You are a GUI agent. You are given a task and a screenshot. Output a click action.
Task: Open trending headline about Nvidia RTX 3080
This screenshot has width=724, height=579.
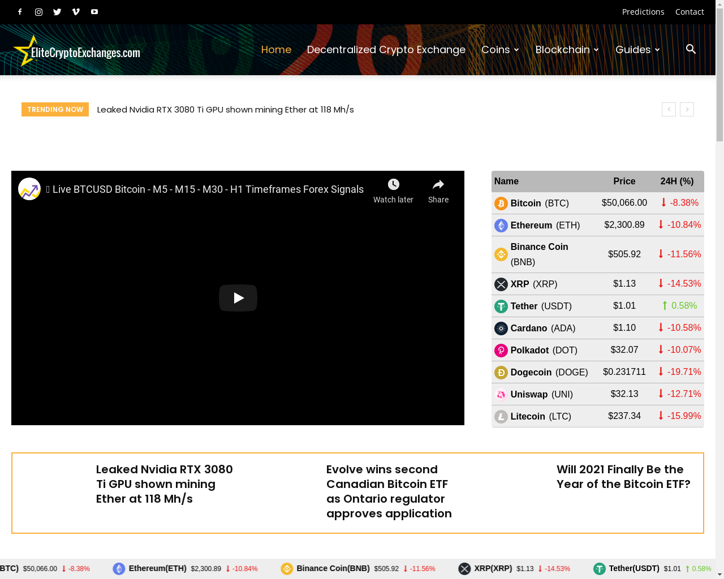coord(225,110)
